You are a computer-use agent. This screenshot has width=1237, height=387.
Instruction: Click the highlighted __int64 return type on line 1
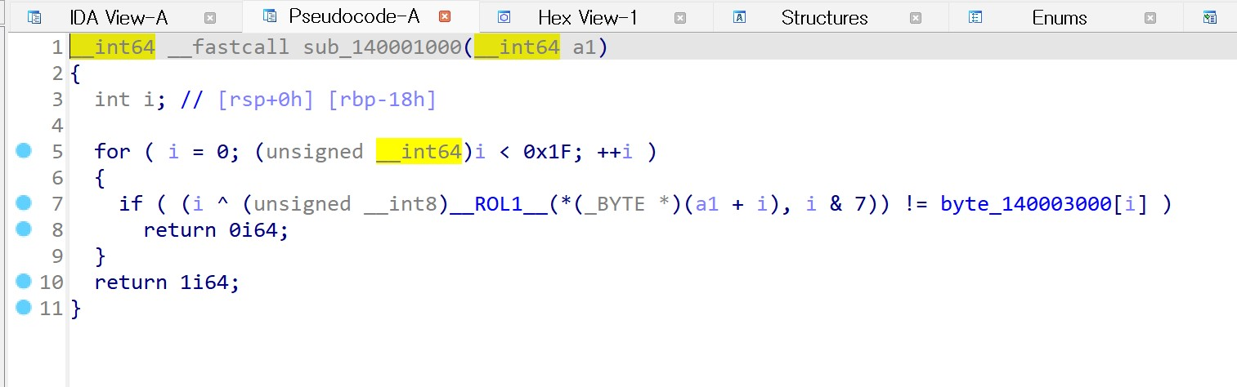coord(112,47)
